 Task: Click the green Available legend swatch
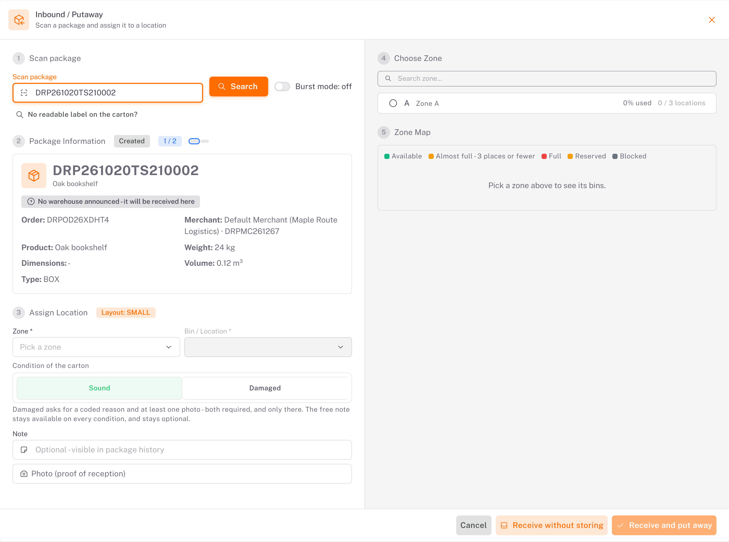[x=387, y=157]
